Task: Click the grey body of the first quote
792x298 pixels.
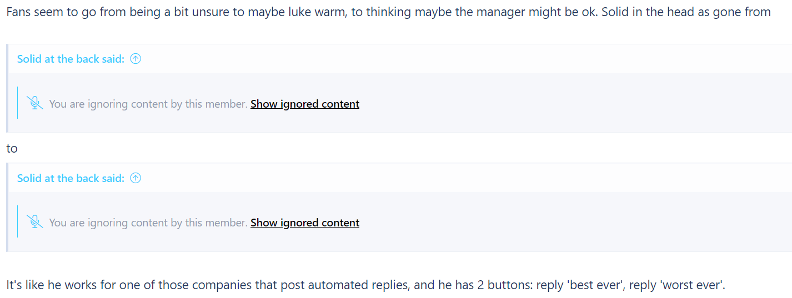Action: click(x=555, y=103)
